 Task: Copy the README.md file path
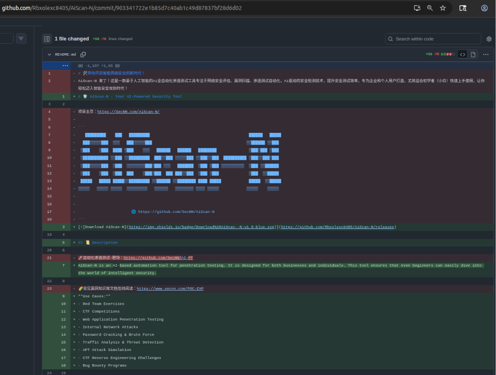point(83,55)
